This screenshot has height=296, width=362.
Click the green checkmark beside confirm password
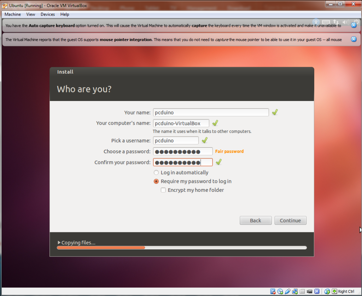pos(218,162)
